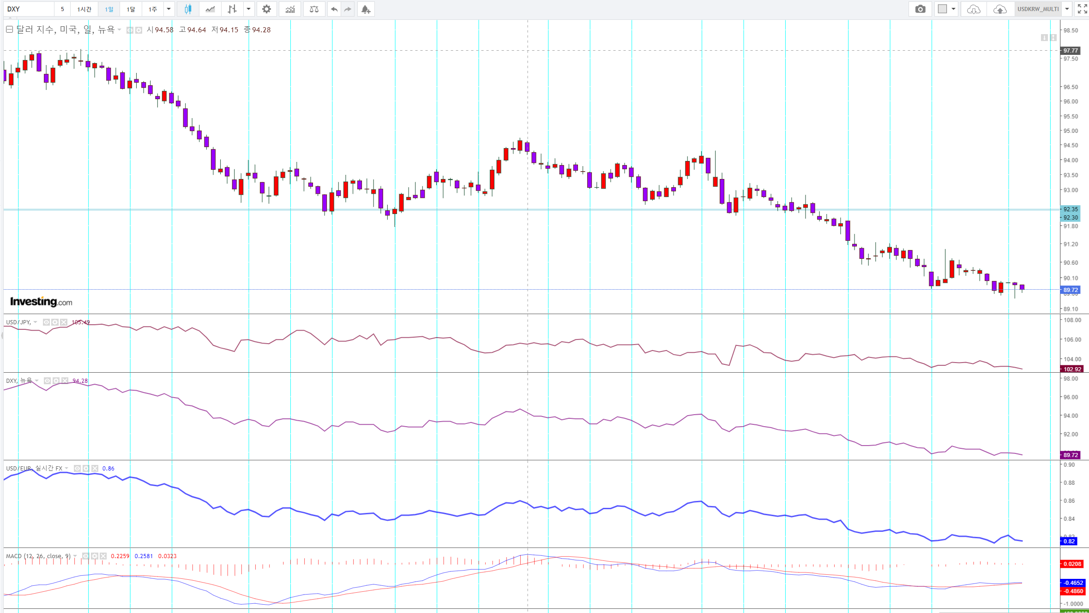This screenshot has width=1089, height=613.
Task: Open the USDKRW_MULTI layout dropdown arrow
Action: click(x=1067, y=9)
